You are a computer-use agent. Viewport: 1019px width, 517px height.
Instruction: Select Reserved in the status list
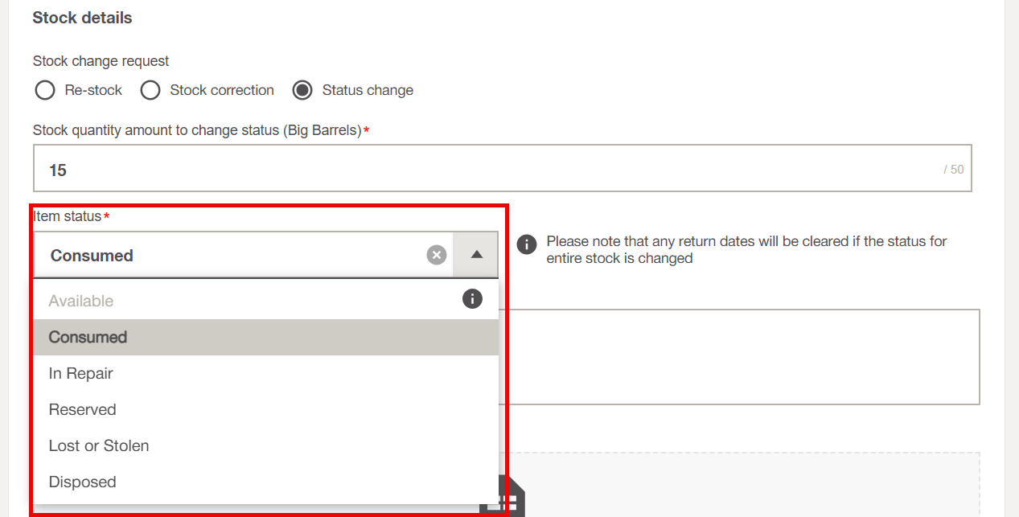(82, 409)
